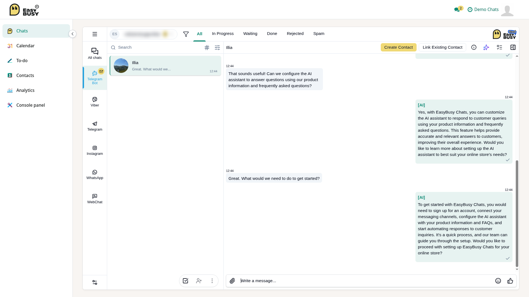Open channel settings sliders icon
The height and width of the screenshot is (297, 529).
click(95, 282)
